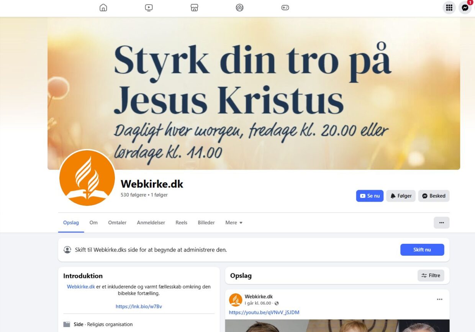Viewport: 475px width, 332px height.
Task: Open the Marketplace storefront icon
Action: [x=194, y=8]
